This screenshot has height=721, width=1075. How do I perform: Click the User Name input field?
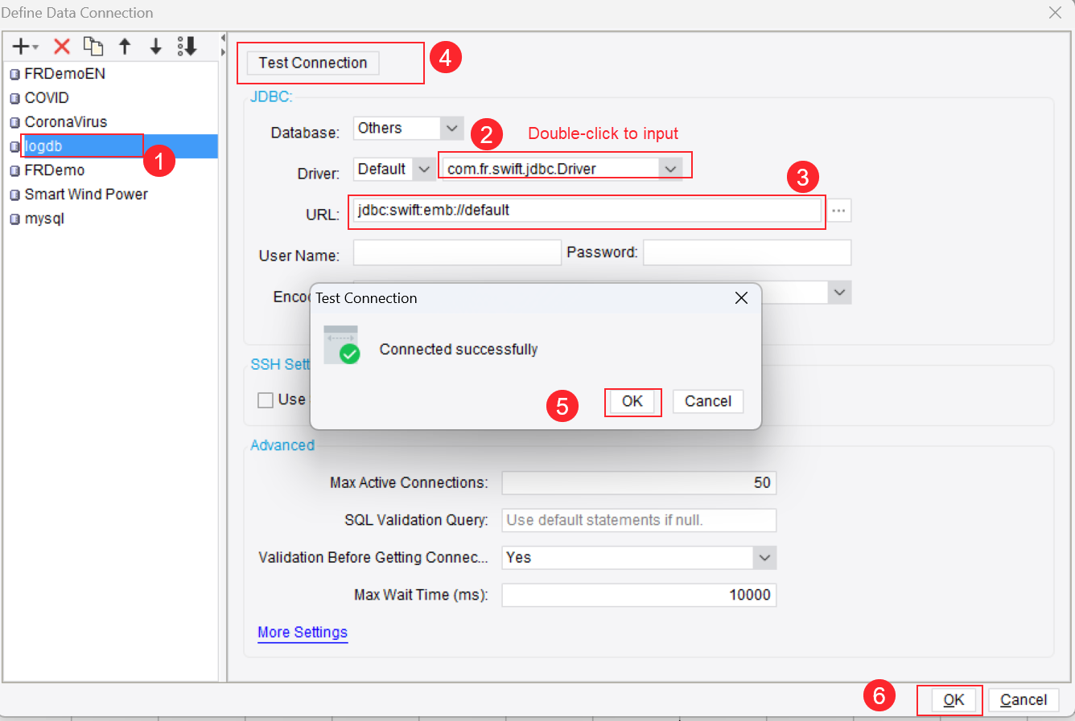pyautogui.click(x=457, y=252)
